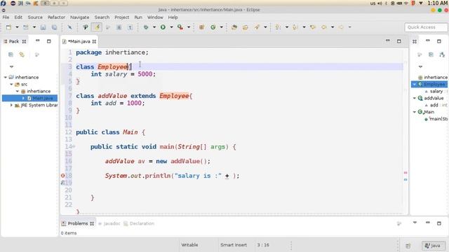Click the Forward navigation arrow icon

[x=341, y=27]
